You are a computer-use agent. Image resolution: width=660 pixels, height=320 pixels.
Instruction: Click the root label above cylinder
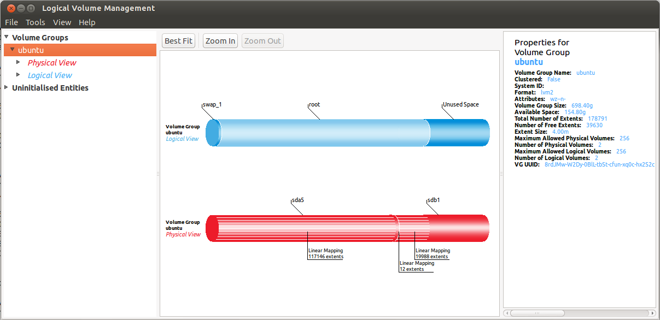[314, 104]
